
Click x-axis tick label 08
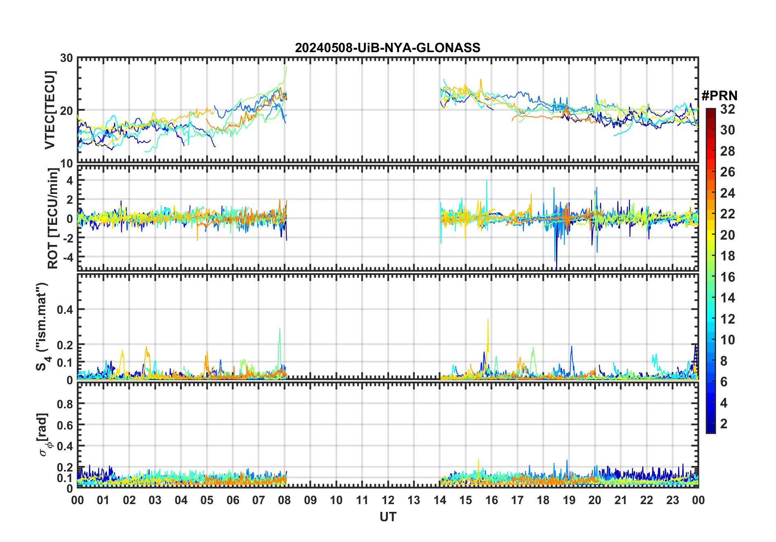284,500
